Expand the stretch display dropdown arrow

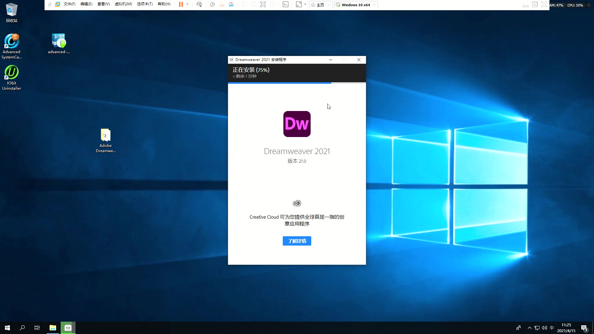(305, 4)
